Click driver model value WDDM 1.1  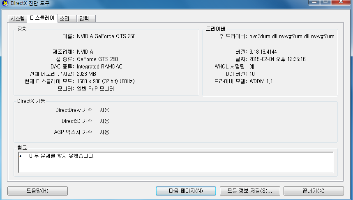click(x=261, y=81)
